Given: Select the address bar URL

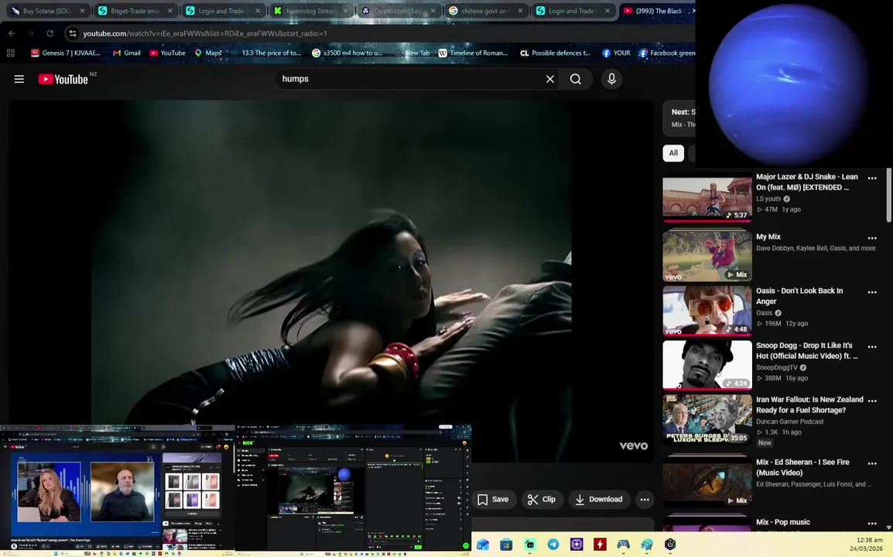Looking at the screenshot, I should point(205,33).
